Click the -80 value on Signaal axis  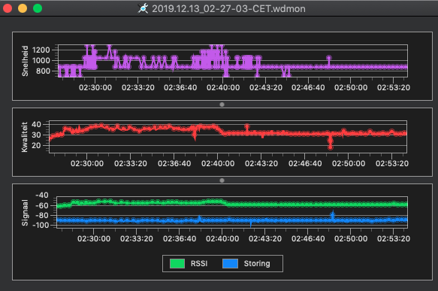pyautogui.click(x=42, y=216)
